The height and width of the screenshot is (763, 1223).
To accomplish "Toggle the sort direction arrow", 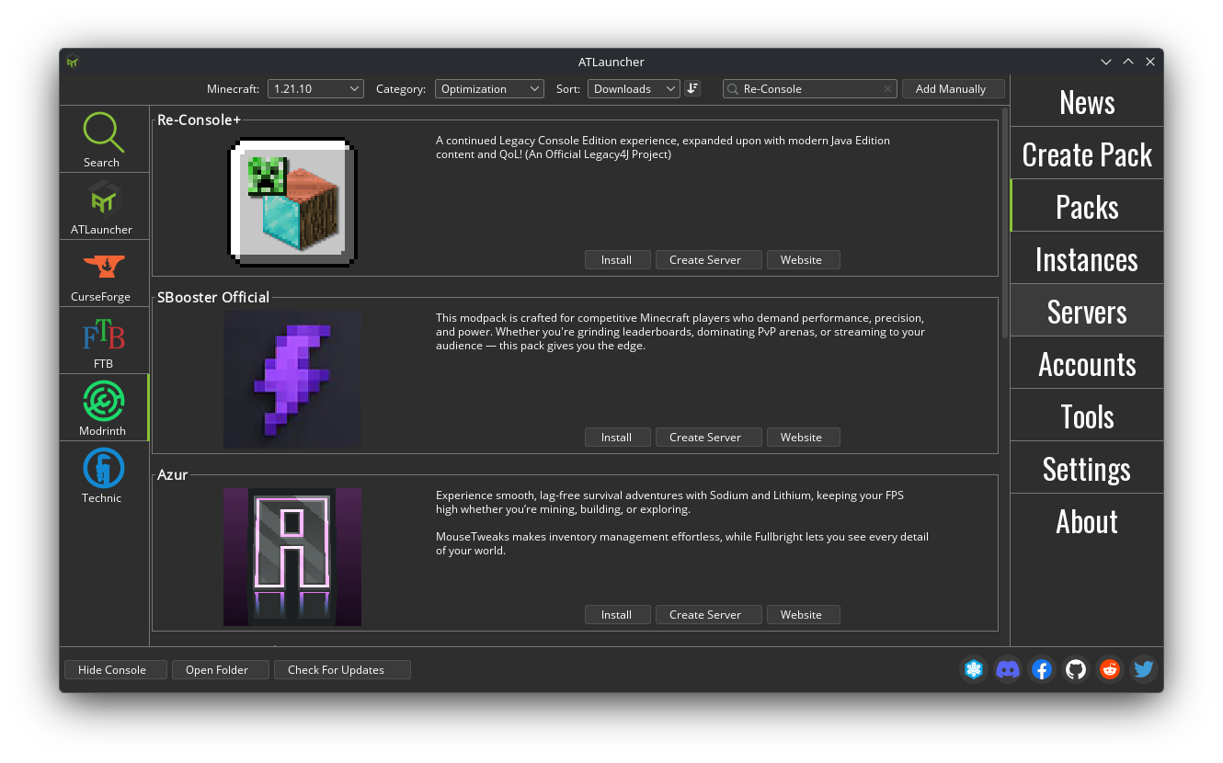I will (692, 88).
